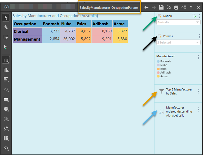Click the back arrow button
Image resolution: width=203 pixels, height=155 pixels.
coord(146,7)
